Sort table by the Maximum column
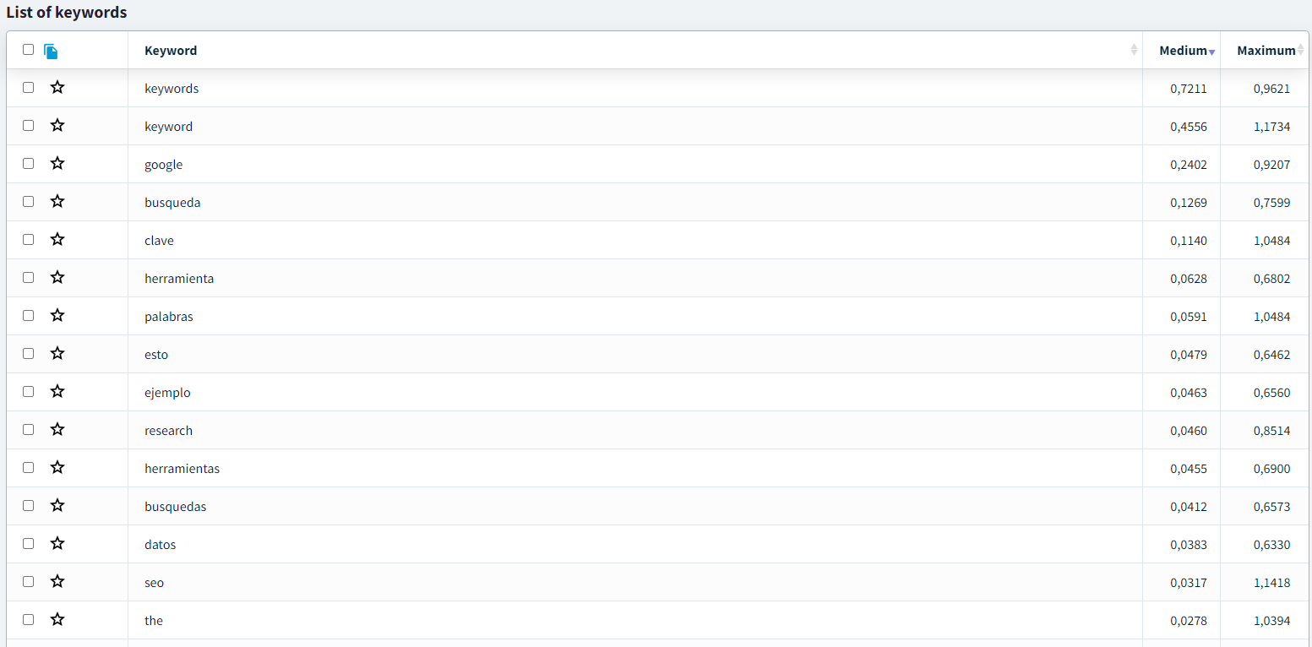Viewport: 1312px width, 647px height. [x=1266, y=51]
